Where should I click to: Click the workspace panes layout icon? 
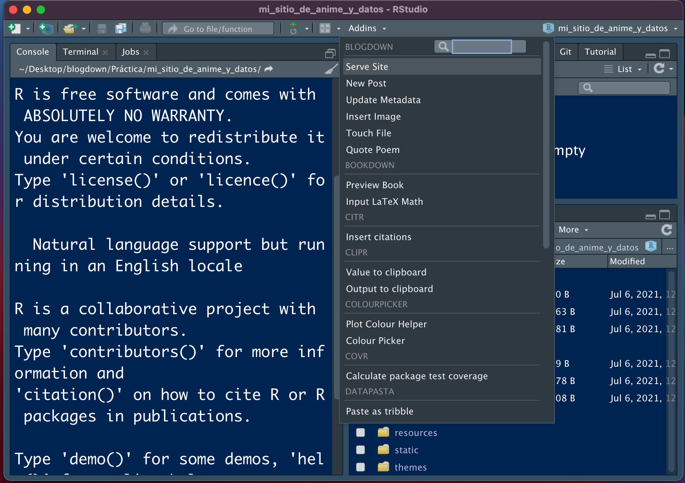pos(325,28)
